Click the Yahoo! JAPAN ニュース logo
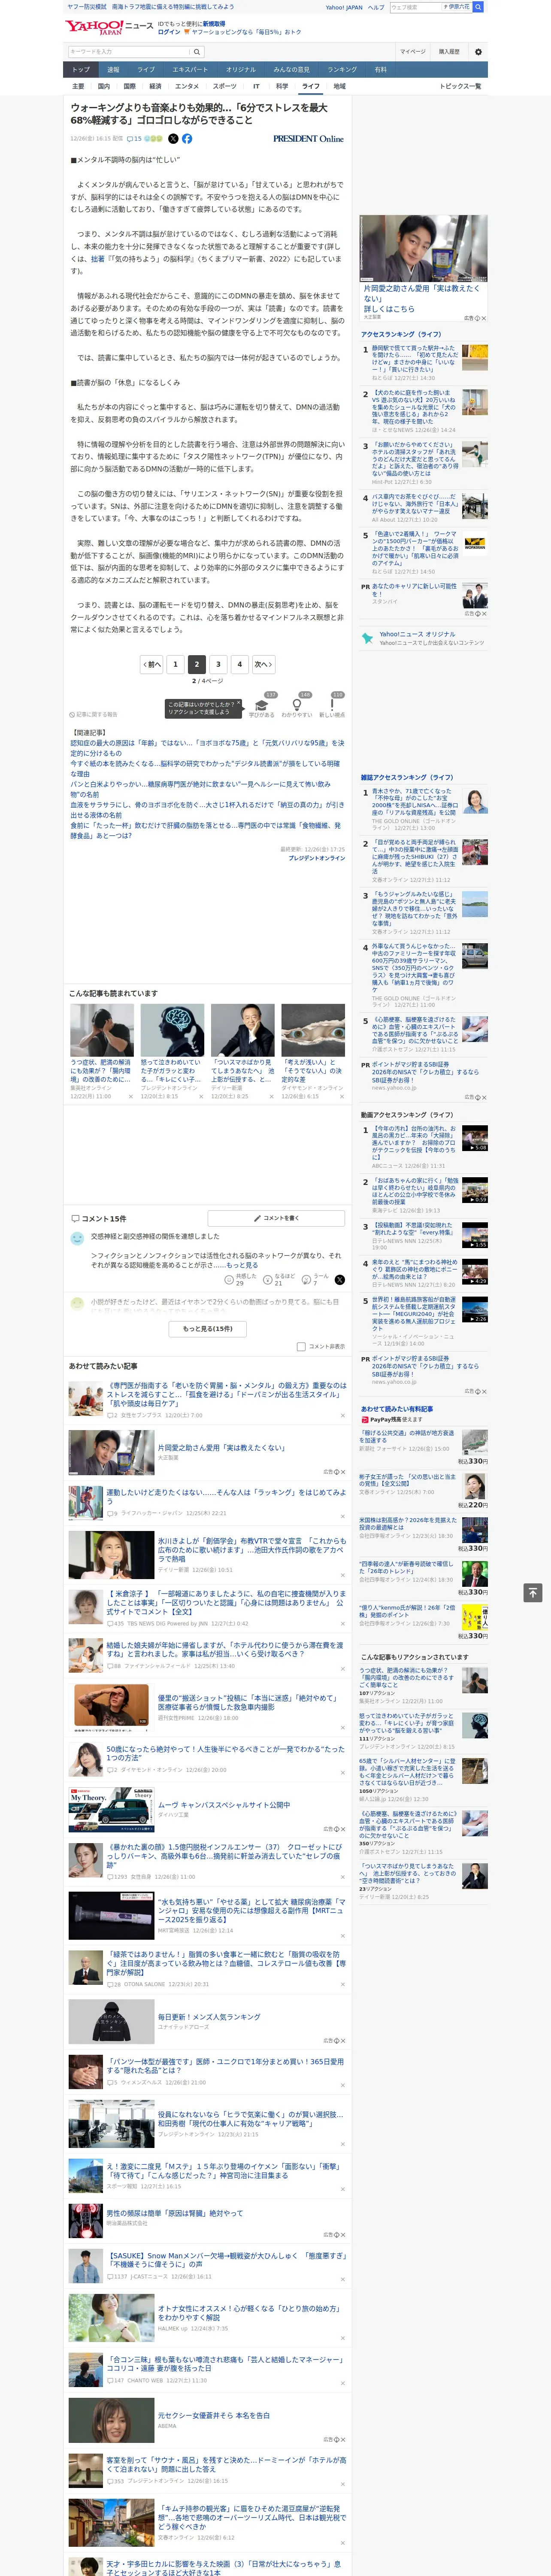 pyautogui.click(x=109, y=27)
